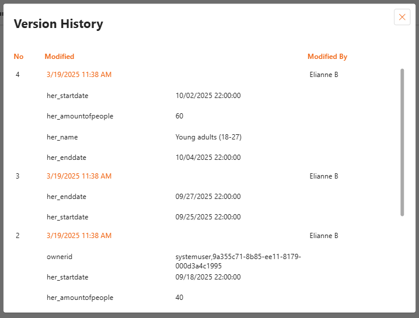Click the No column header
Viewport: 419px width, 318px height.
click(x=19, y=57)
